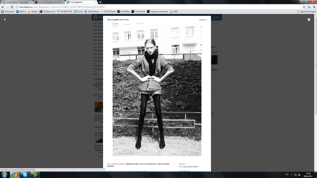Open a new browser tab

point(100,2)
